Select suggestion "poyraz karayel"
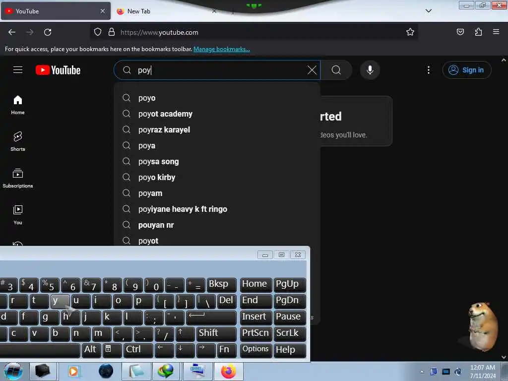 tap(217, 129)
